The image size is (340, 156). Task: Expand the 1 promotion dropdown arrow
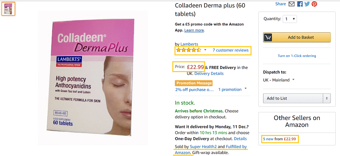[x=246, y=88]
